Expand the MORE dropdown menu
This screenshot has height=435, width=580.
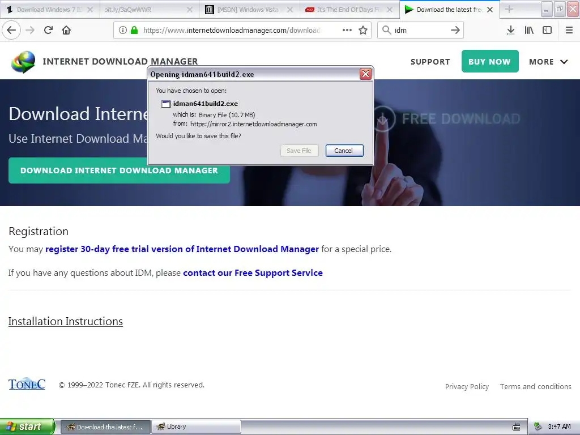coord(548,62)
